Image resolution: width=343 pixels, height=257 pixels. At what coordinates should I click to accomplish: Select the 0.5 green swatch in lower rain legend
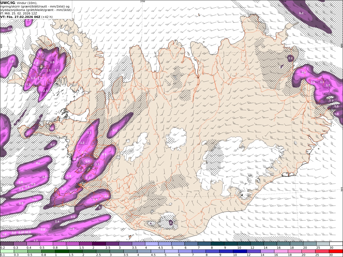coord(34,251)
